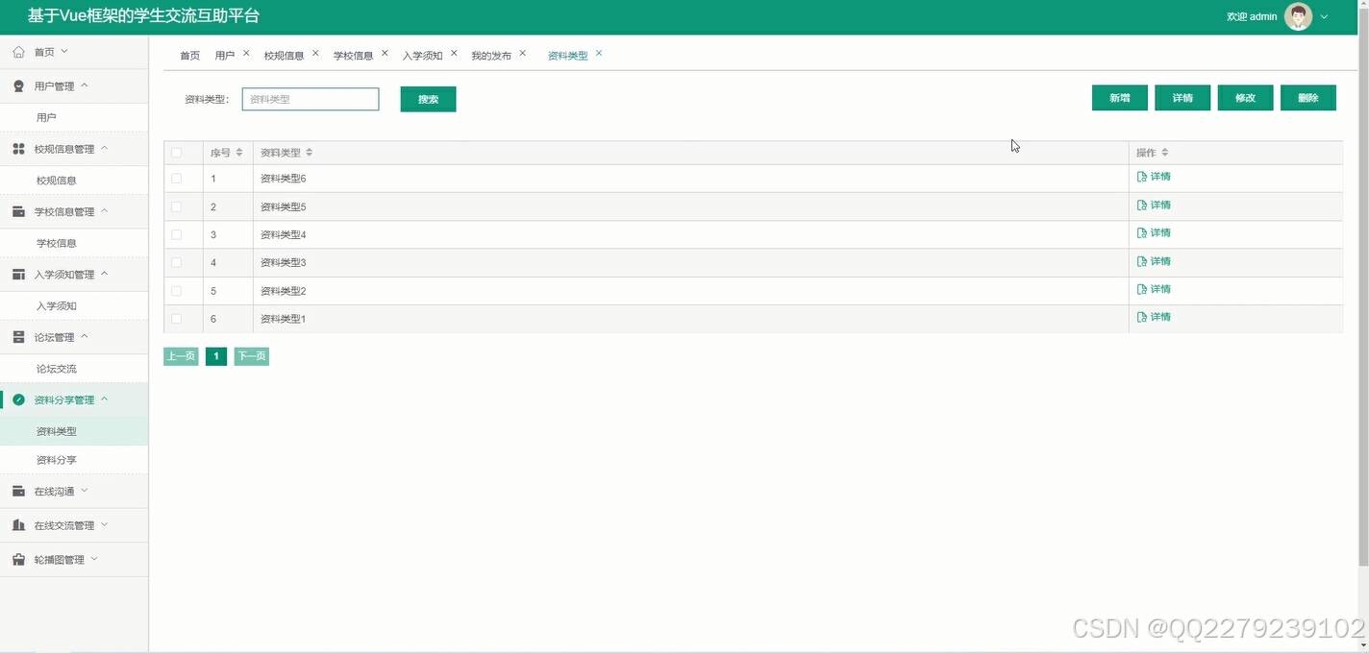
Task: Check the checkbox for 资料类型6 row
Action: 178,178
